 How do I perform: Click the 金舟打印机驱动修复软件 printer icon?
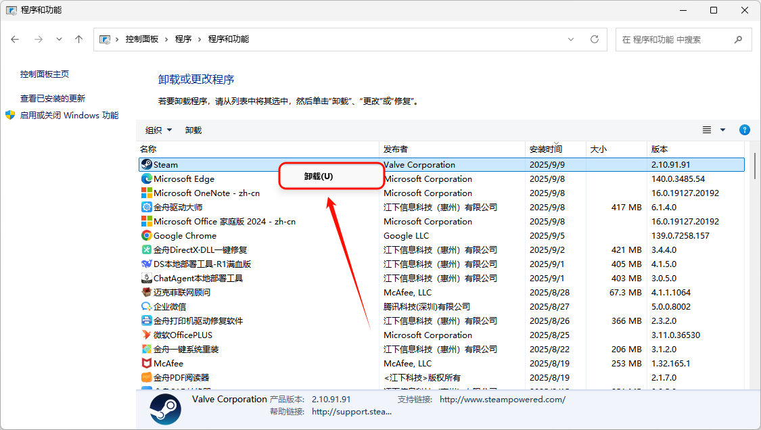[x=147, y=320]
